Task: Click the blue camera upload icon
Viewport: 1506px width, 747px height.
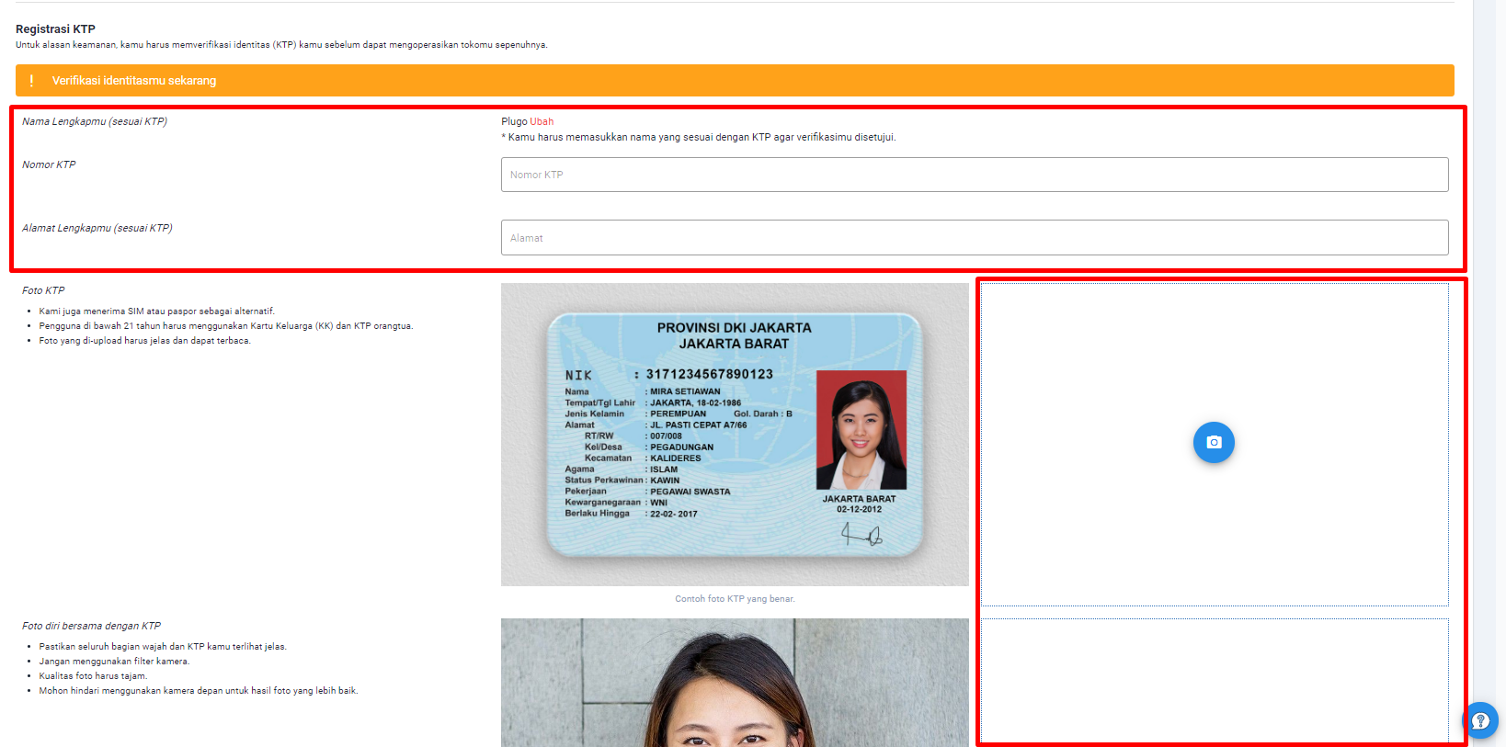Action: [x=1214, y=442]
